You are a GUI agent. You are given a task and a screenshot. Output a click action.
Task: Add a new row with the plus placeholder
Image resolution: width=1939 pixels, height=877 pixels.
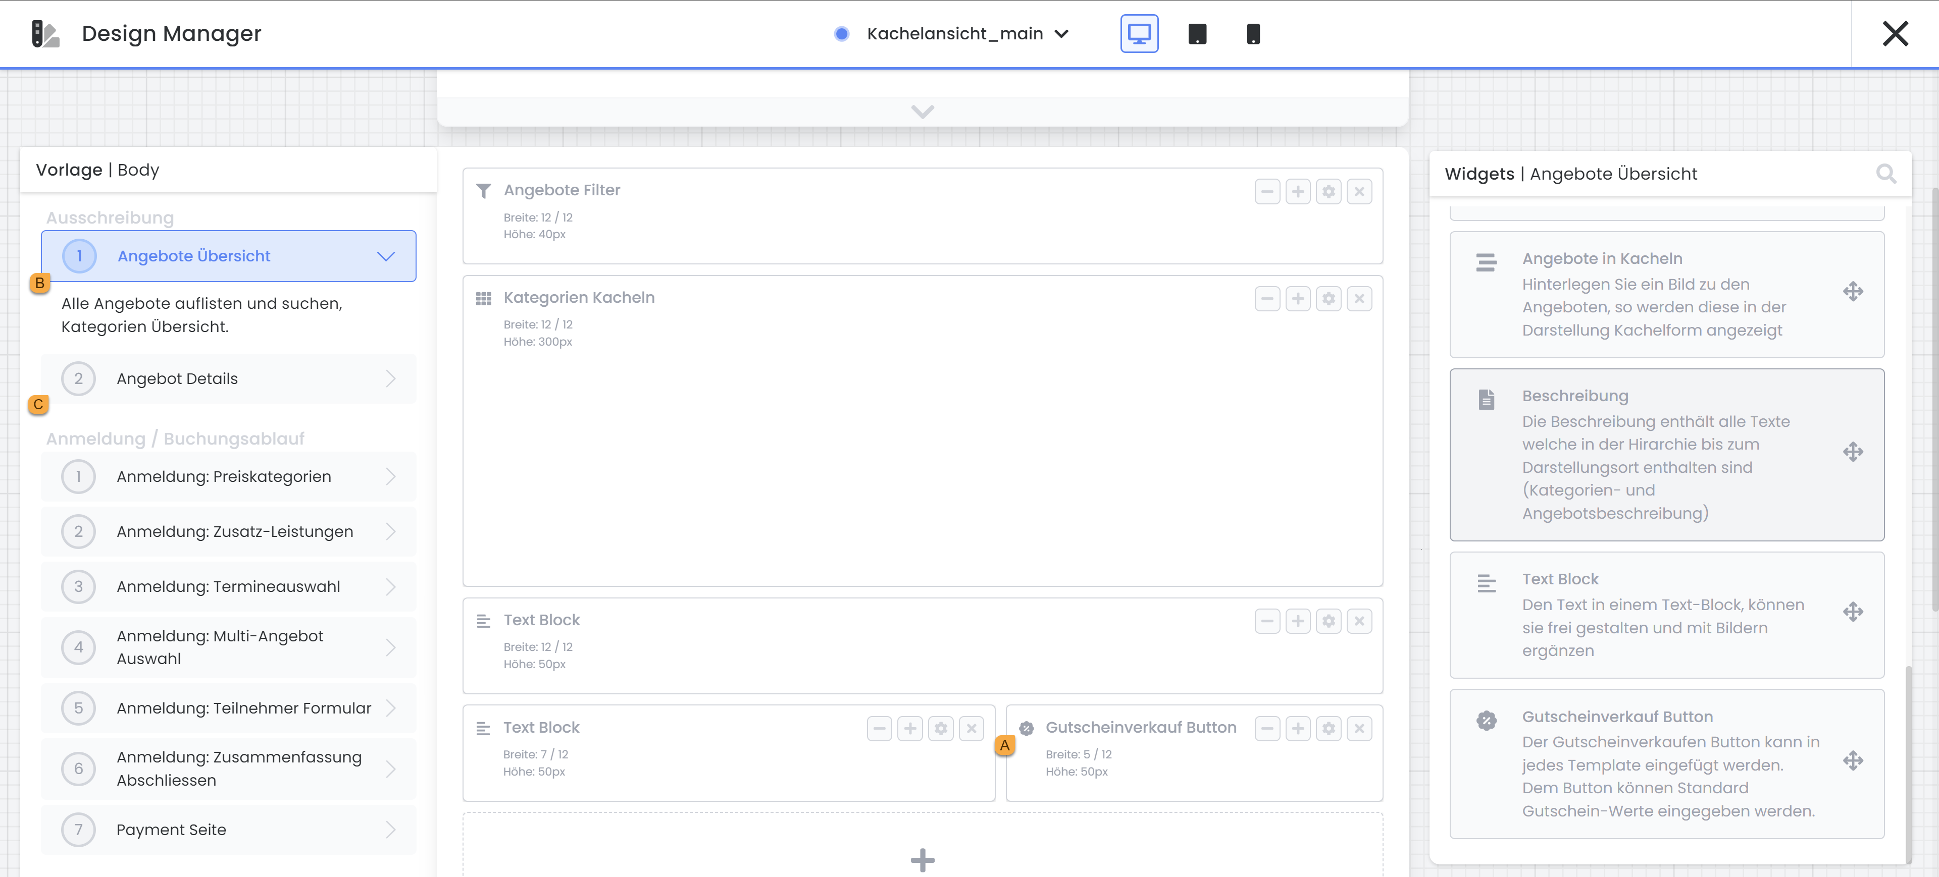tap(922, 859)
